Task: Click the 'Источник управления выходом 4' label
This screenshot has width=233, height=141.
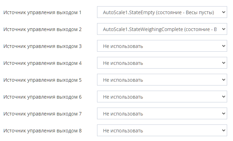Action: pos(42,63)
